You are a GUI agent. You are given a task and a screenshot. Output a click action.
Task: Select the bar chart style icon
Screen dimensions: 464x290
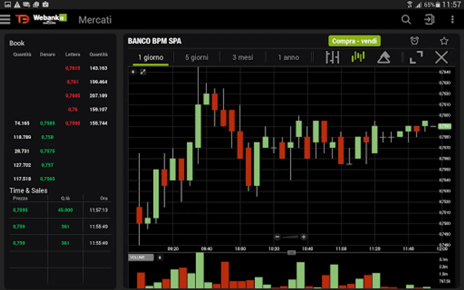click(332, 57)
